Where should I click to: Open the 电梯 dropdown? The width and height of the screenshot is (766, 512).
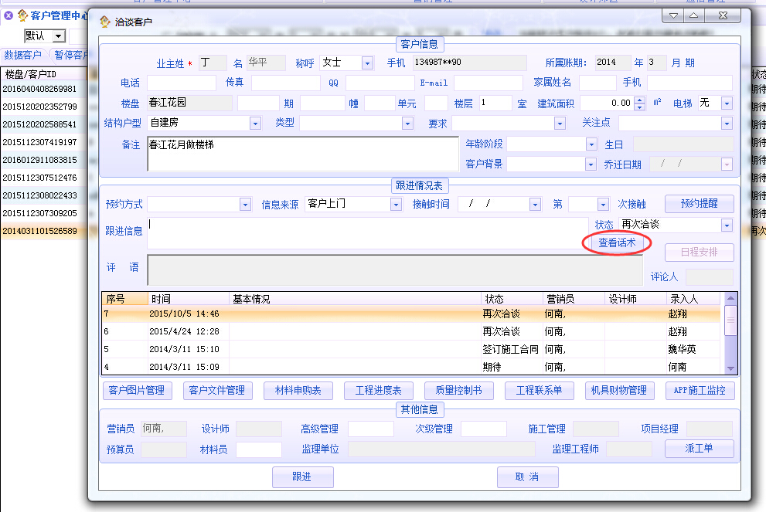click(727, 103)
